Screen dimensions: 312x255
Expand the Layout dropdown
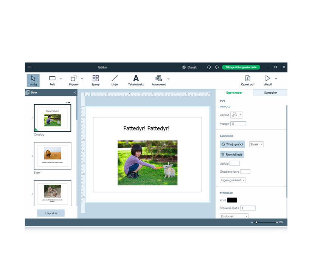pyautogui.click(x=236, y=115)
